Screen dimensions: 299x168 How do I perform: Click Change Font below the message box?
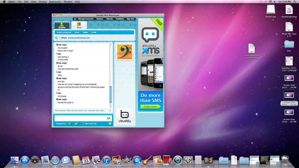tap(61, 124)
